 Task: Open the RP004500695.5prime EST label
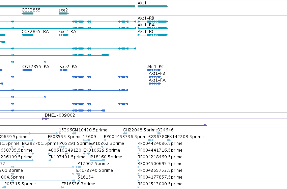(x=160, y=164)
